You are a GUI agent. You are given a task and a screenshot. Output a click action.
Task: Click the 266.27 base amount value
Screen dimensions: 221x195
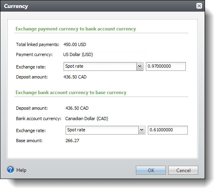click(x=72, y=141)
